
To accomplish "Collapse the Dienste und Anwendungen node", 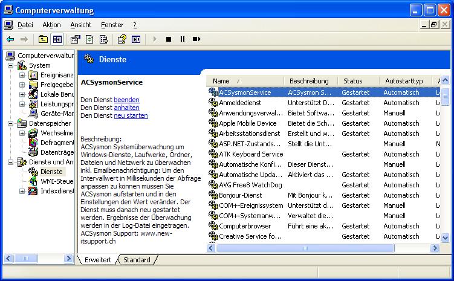I will [x=10, y=162].
